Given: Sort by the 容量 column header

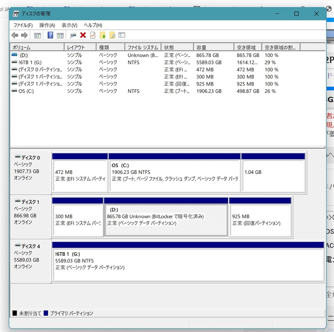Looking at the screenshot, I should click(214, 47).
